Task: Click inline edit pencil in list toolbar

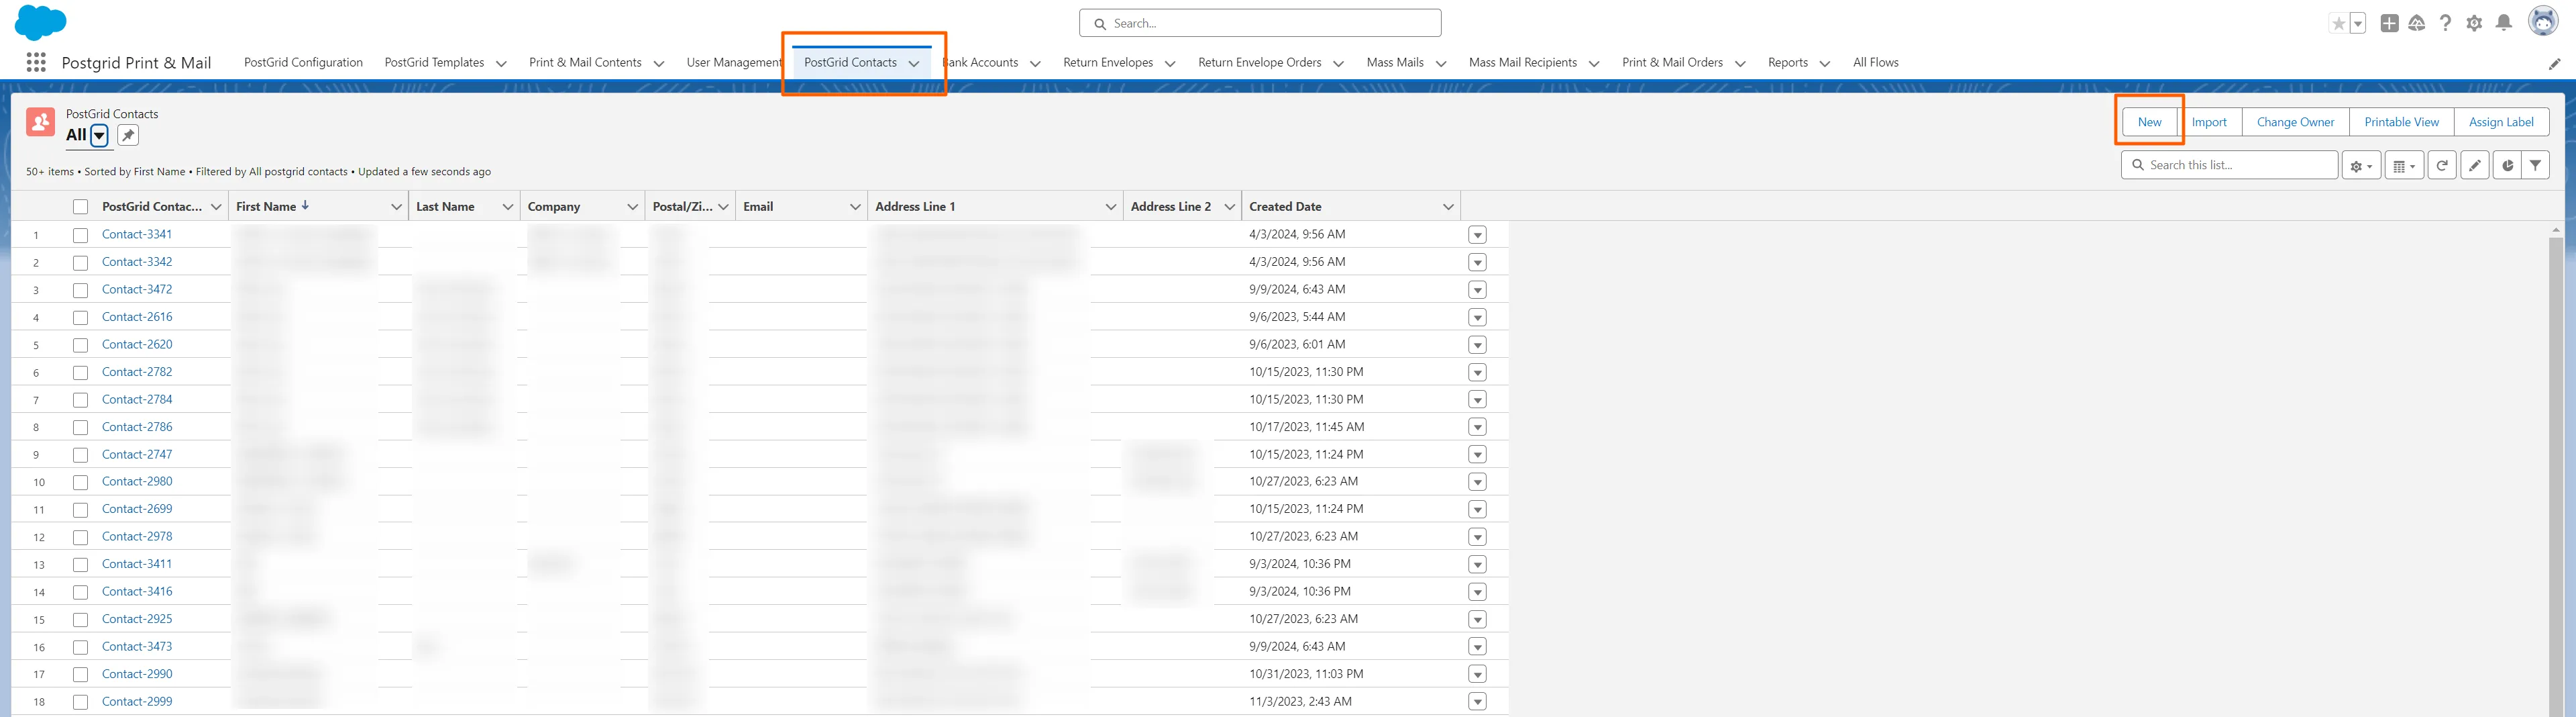Action: point(2474,165)
